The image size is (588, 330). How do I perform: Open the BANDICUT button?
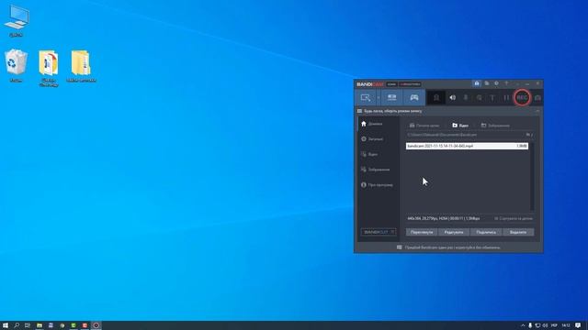[379, 232]
